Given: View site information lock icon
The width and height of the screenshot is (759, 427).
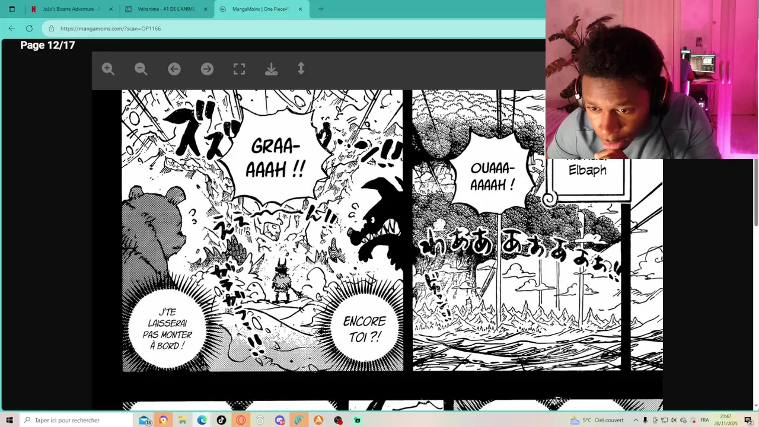Looking at the screenshot, I should point(52,28).
